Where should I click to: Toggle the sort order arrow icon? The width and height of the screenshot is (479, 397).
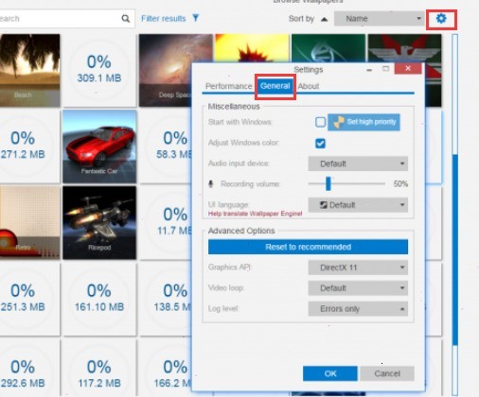[x=325, y=19]
